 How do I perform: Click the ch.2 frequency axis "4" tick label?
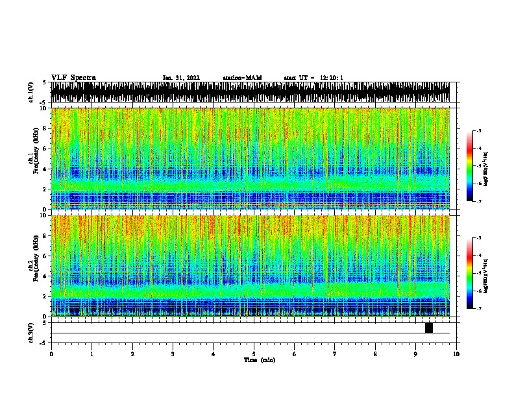(45, 276)
